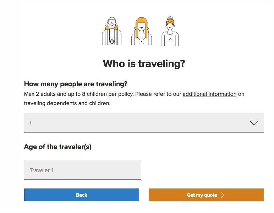The height and width of the screenshot is (213, 274).
Task: Click the arrow icon on Get my quote
Action: coord(223,195)
